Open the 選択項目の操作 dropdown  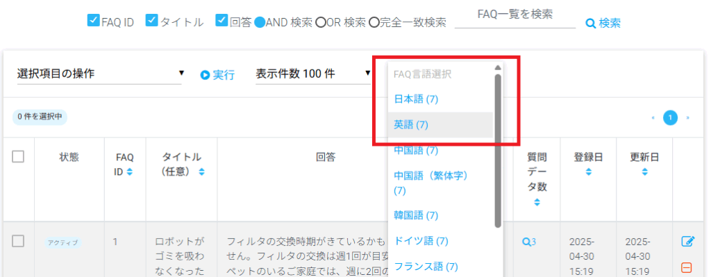click(x=99, y=74)
